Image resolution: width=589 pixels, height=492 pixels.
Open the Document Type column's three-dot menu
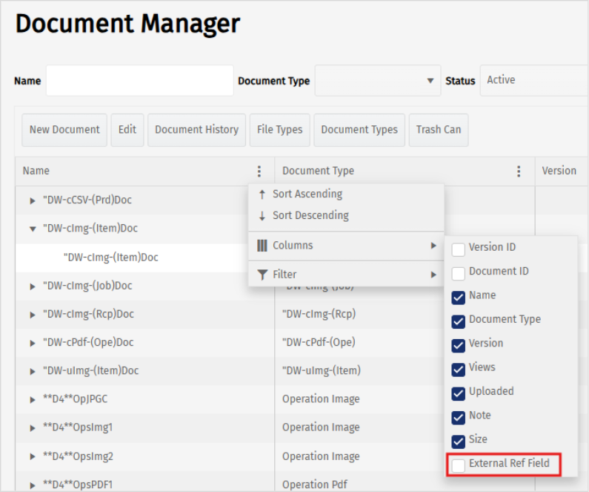click(519, 171)
